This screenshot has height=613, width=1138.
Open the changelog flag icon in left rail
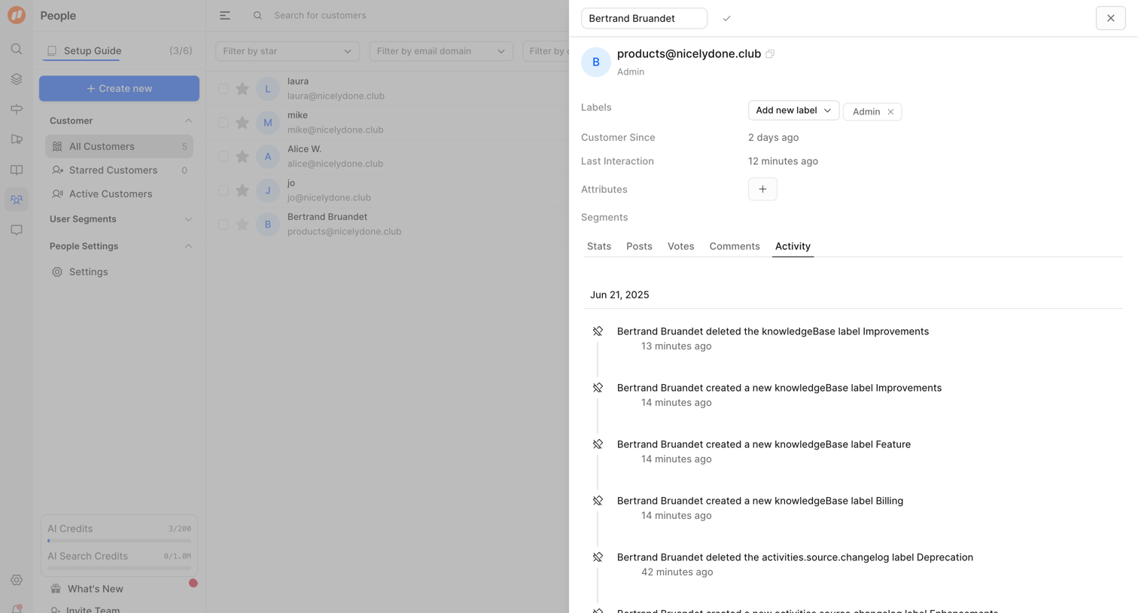click(x=17, y=139)
